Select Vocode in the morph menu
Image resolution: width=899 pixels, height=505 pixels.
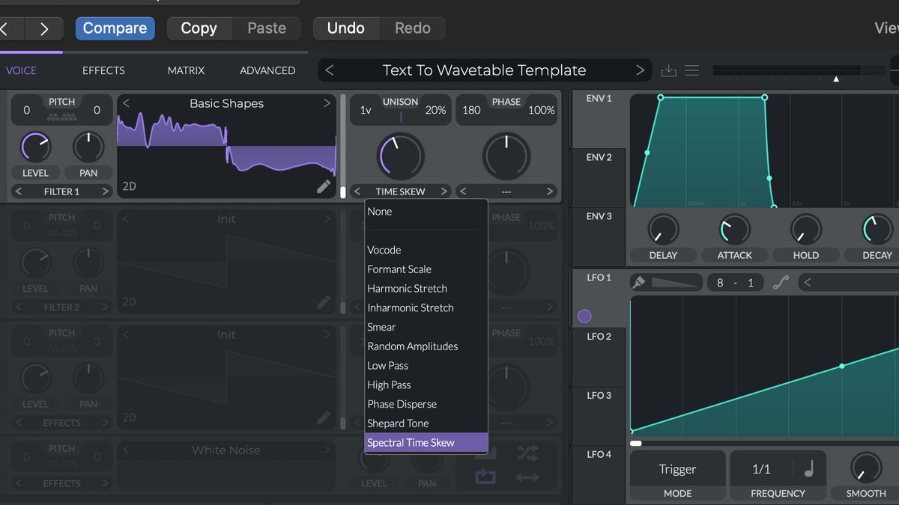point(426,250)
